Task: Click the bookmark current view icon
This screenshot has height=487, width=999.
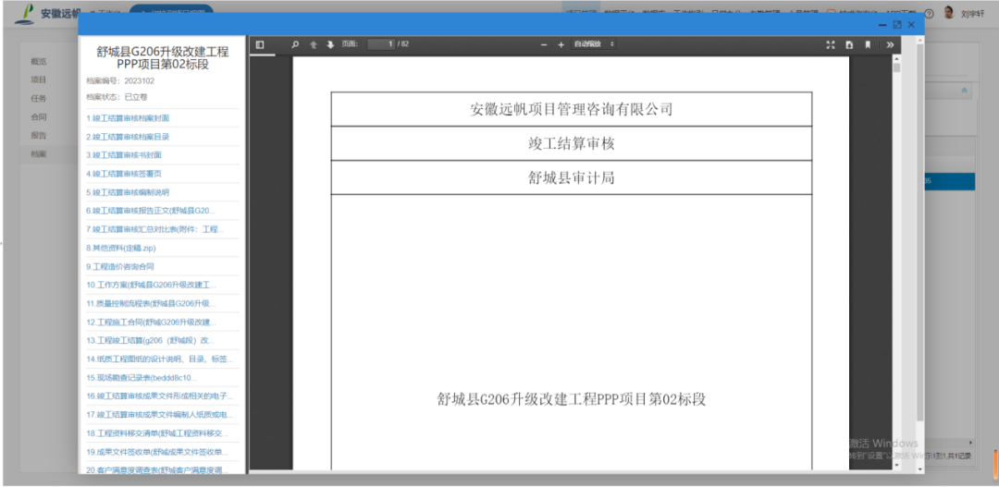Action: click(x=868, y=44)
